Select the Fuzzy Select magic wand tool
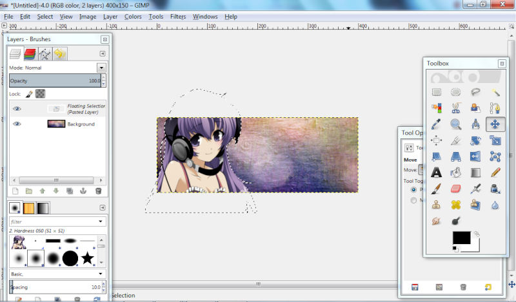 click(x=495, y=92)
